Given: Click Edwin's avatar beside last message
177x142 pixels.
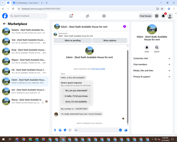Looking at the screenshot, I should [56, 114].
